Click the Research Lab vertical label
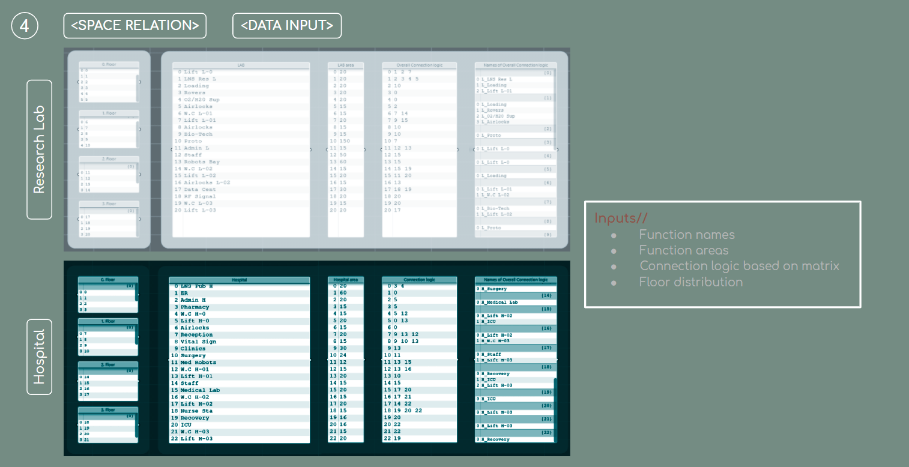 39,149
